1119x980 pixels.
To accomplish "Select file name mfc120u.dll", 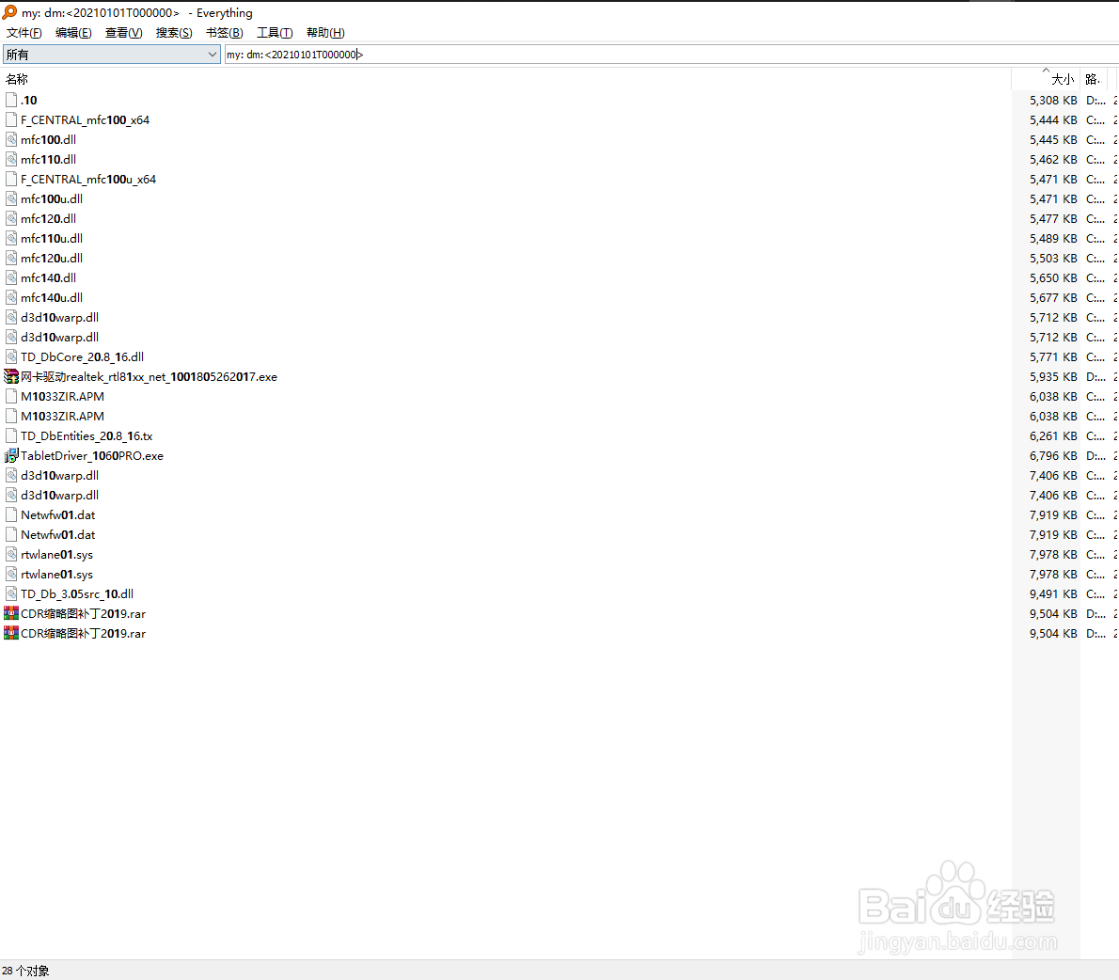I will [x=52, y=259].
